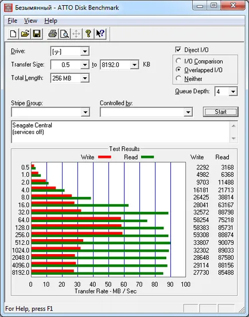Open Print Preview toolbar icon
The width and height of the screenshot is (249, 317).
pos(64,34)
